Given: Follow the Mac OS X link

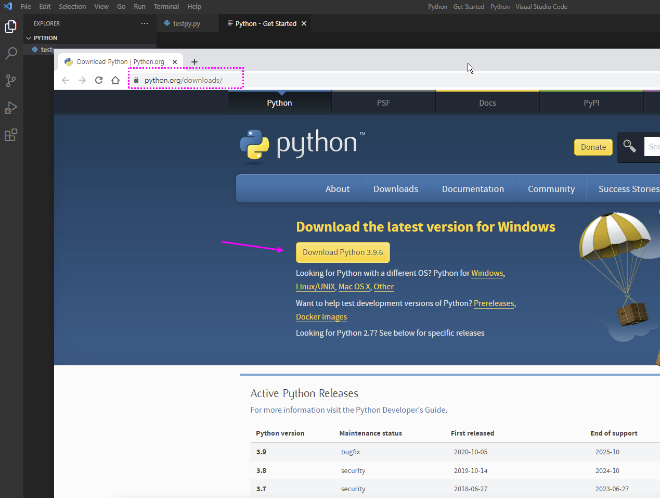Looking at the screenshot, I should pos(354,287).
